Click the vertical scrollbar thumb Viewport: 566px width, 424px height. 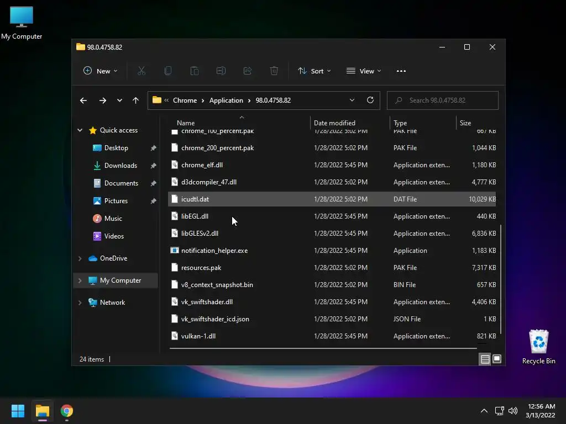click(500, 279)
